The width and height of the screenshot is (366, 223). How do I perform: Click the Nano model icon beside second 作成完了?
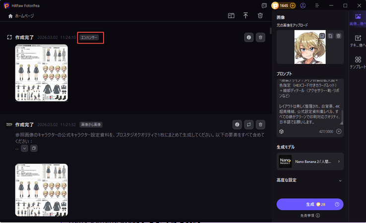(x=9, y=124)
